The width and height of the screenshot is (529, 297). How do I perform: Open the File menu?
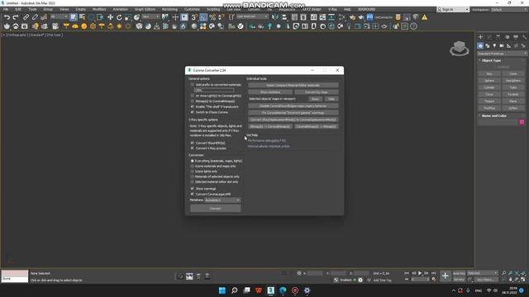coord(6,9)
